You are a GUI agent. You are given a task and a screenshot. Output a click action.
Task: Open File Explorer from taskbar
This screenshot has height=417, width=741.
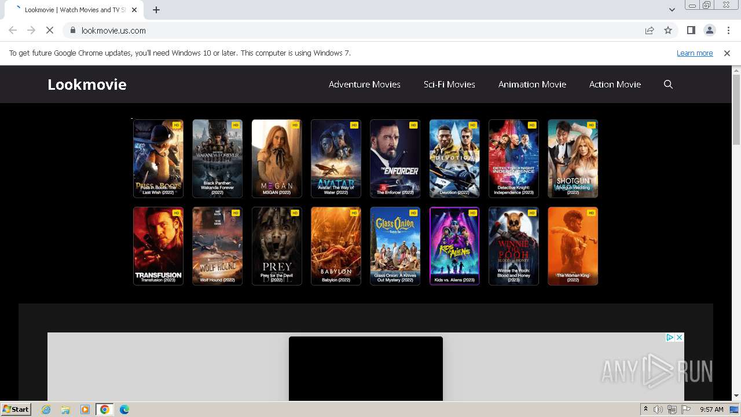coord(65,409)
